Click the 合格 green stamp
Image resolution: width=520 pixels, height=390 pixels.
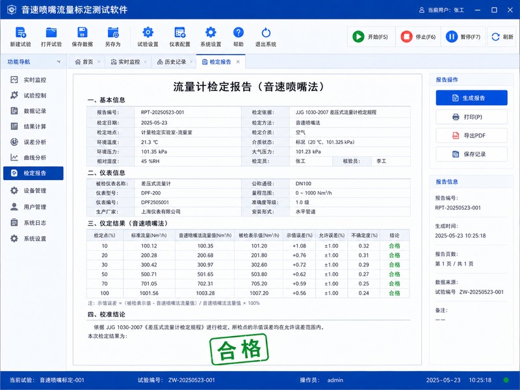click(239, 349)
